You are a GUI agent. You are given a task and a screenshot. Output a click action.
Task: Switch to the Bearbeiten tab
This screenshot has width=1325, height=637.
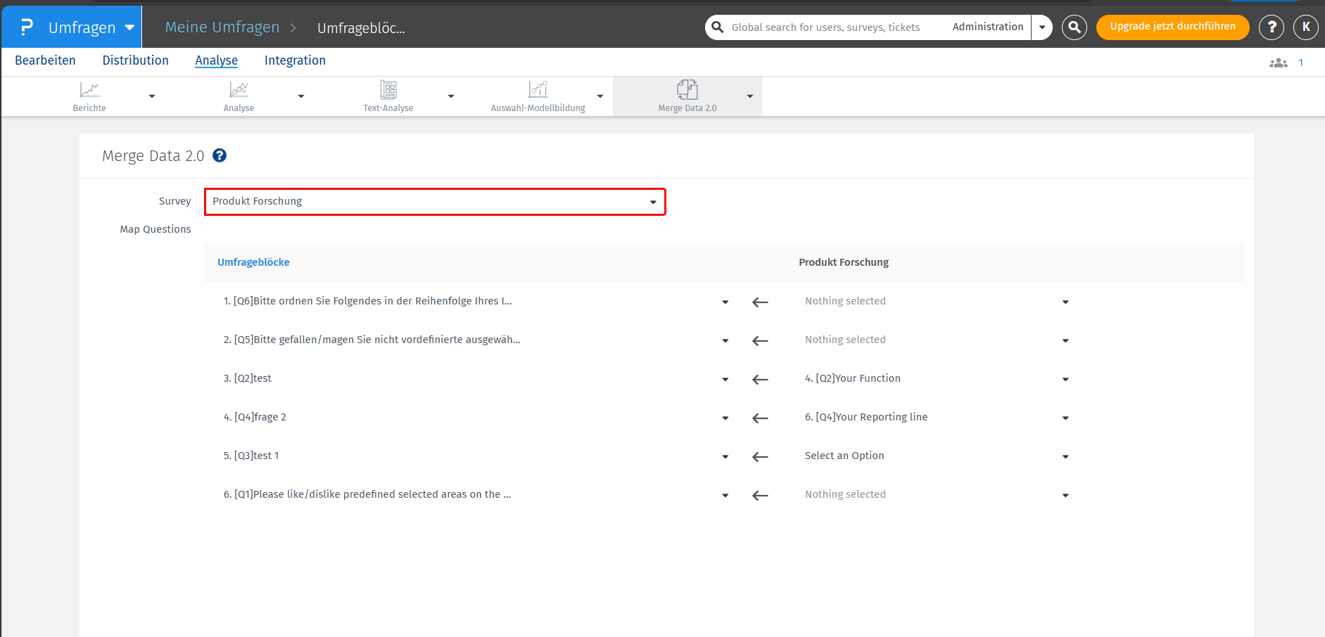click(x=45, y=60)
